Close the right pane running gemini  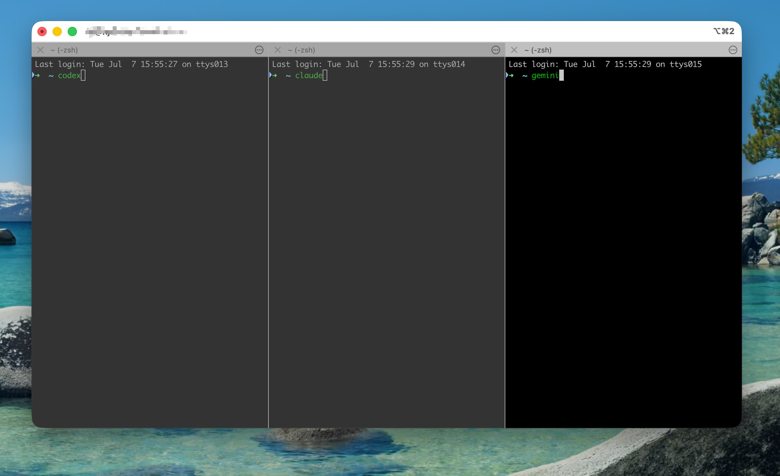[x=514, y=50]
